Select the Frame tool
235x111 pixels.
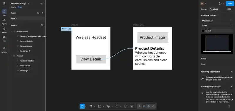pyautogui.click(x=91, y=106)
